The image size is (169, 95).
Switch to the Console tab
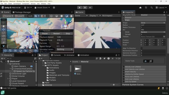pyautogui.click(x=56, y=55)
